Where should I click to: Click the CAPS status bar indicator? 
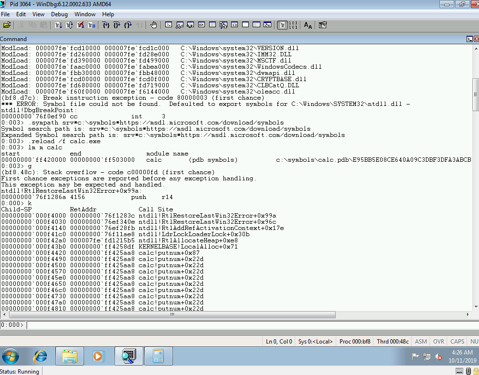tap(457, 342)
